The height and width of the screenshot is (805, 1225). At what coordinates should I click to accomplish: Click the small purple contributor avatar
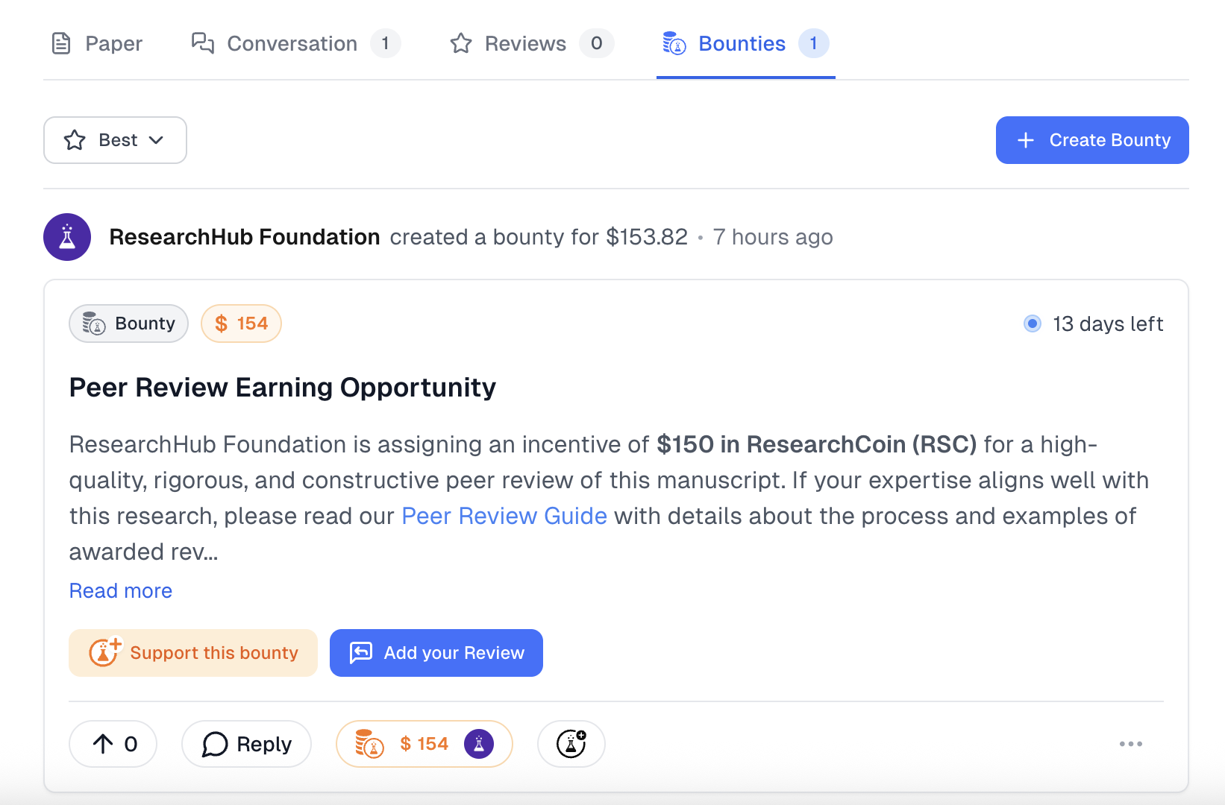[479, 744]
